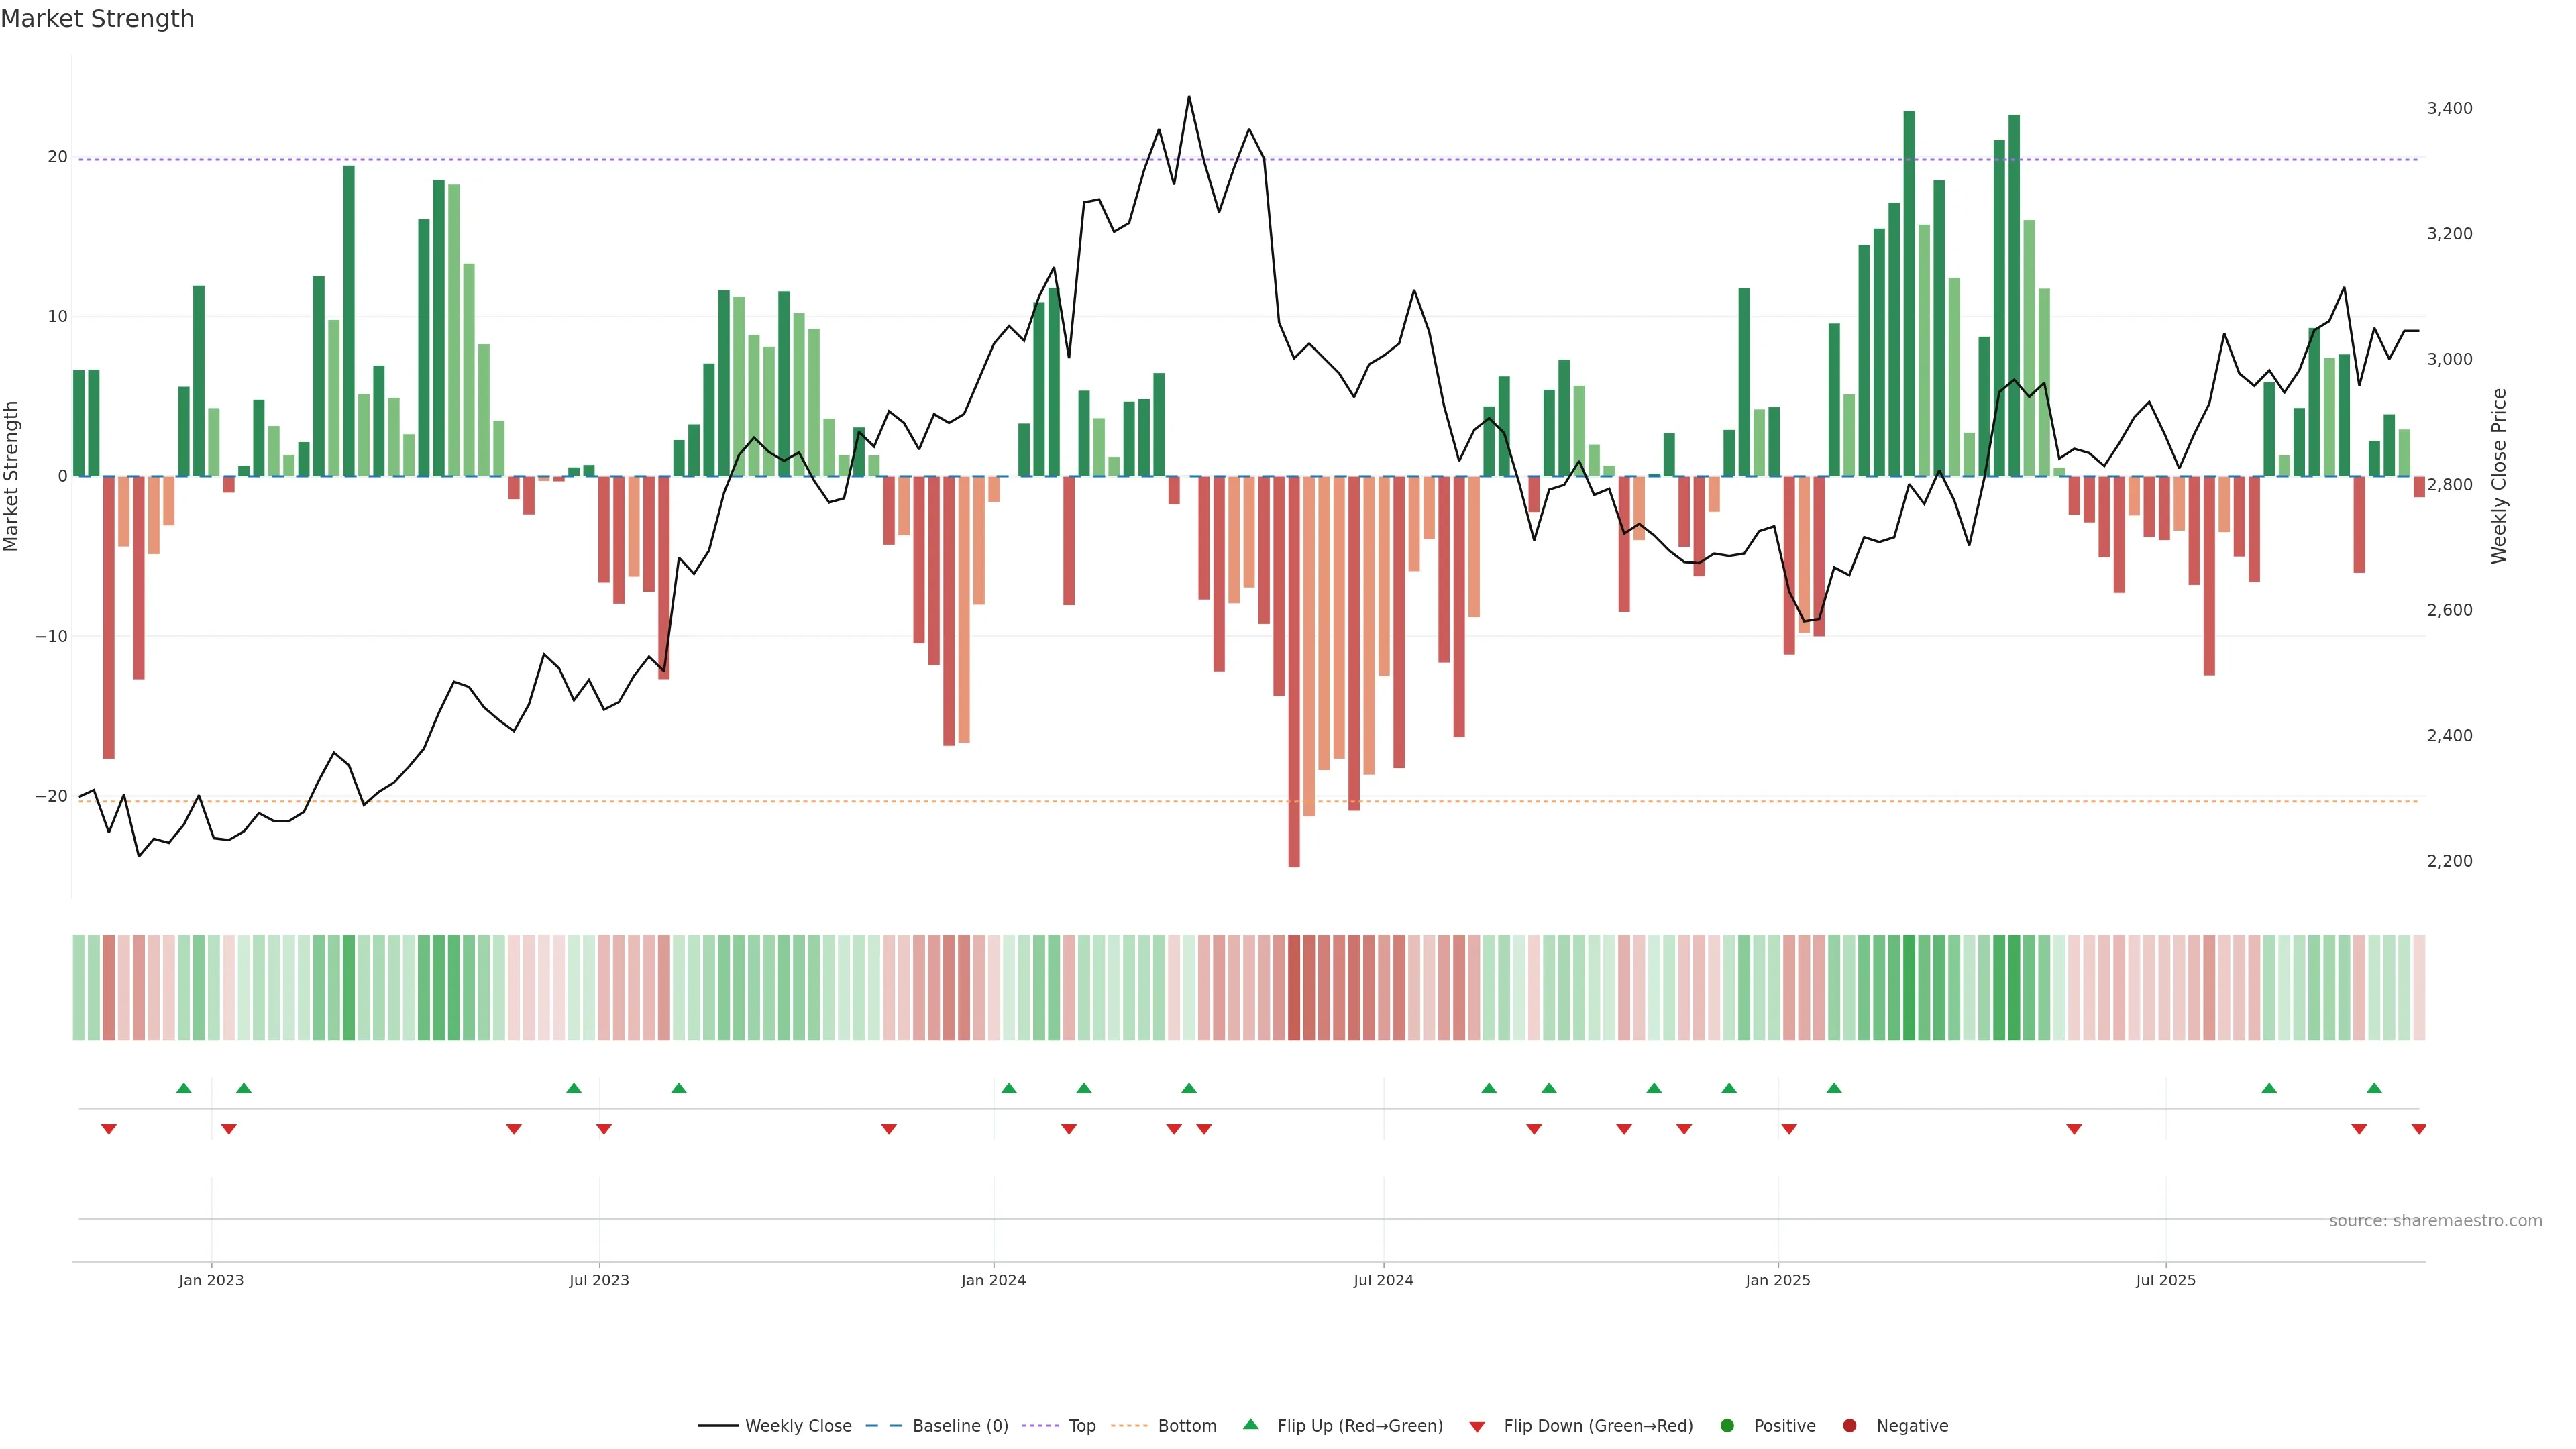This screenshot has width=2576, height=1449.
Task: Click the first green flip-up marker before Jan 2023
Action: coord(184,1088)
